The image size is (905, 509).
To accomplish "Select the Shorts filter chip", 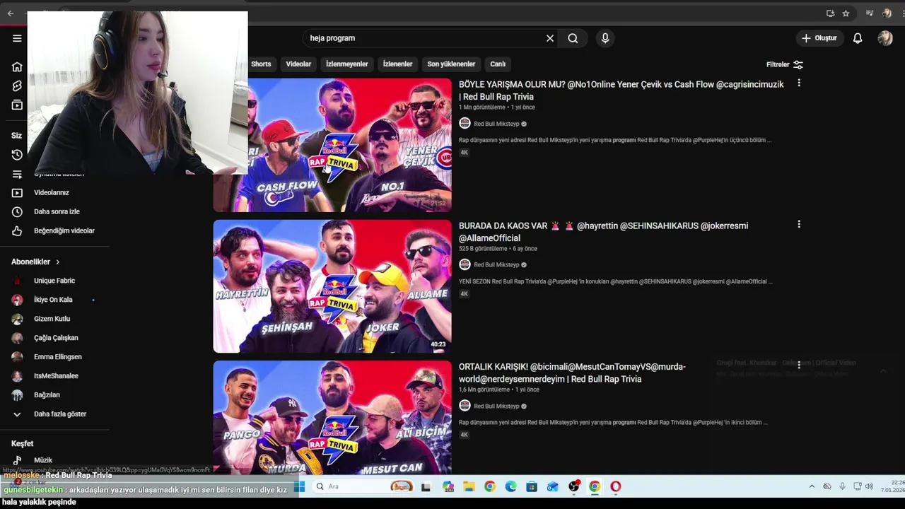I will click(x=261, y=64).
